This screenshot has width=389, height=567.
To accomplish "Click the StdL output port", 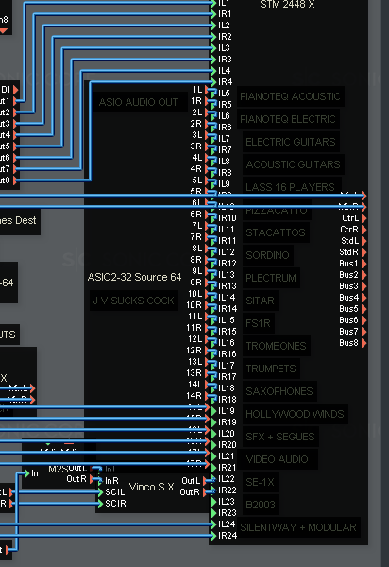I will pos(364,241).
